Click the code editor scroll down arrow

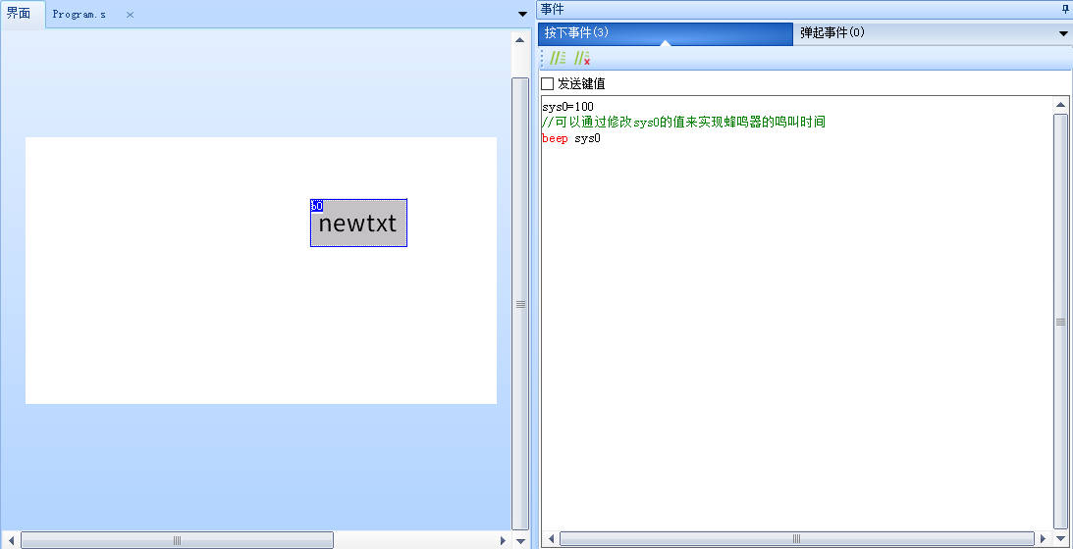click(1060, 523)
